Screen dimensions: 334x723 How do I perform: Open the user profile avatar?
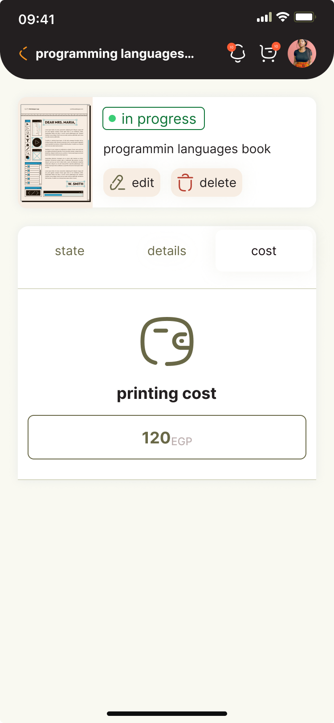click(302, 53)
